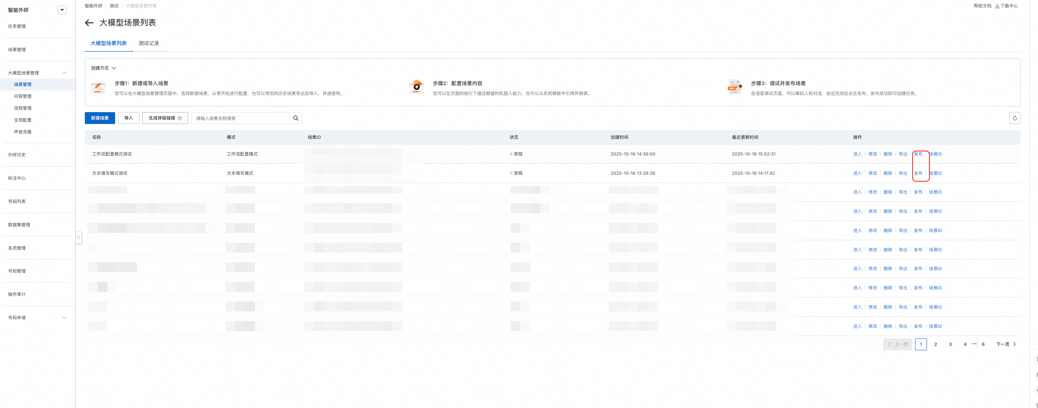Expand the 号码申请 sidebar group
1038x408 pixels.
coord(64,318)
